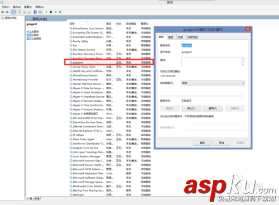
Task: Click the Properties sheet toolbar icon
Action: tap(20, 12)
